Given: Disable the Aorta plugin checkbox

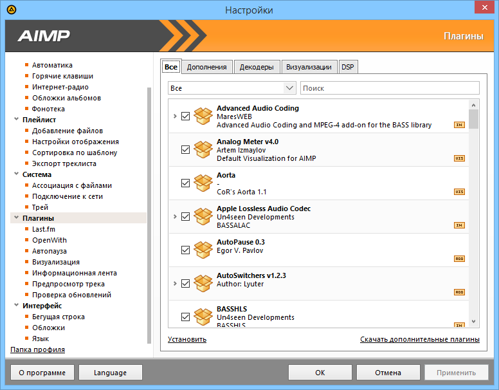Looking at the screenshot, I should pos(186,183).
